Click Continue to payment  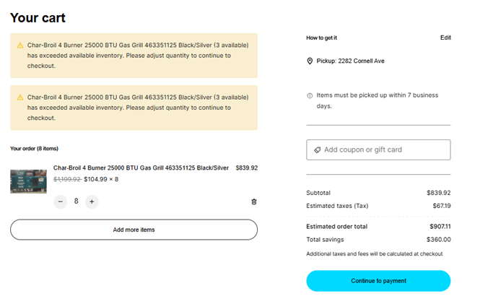[378, 281]
